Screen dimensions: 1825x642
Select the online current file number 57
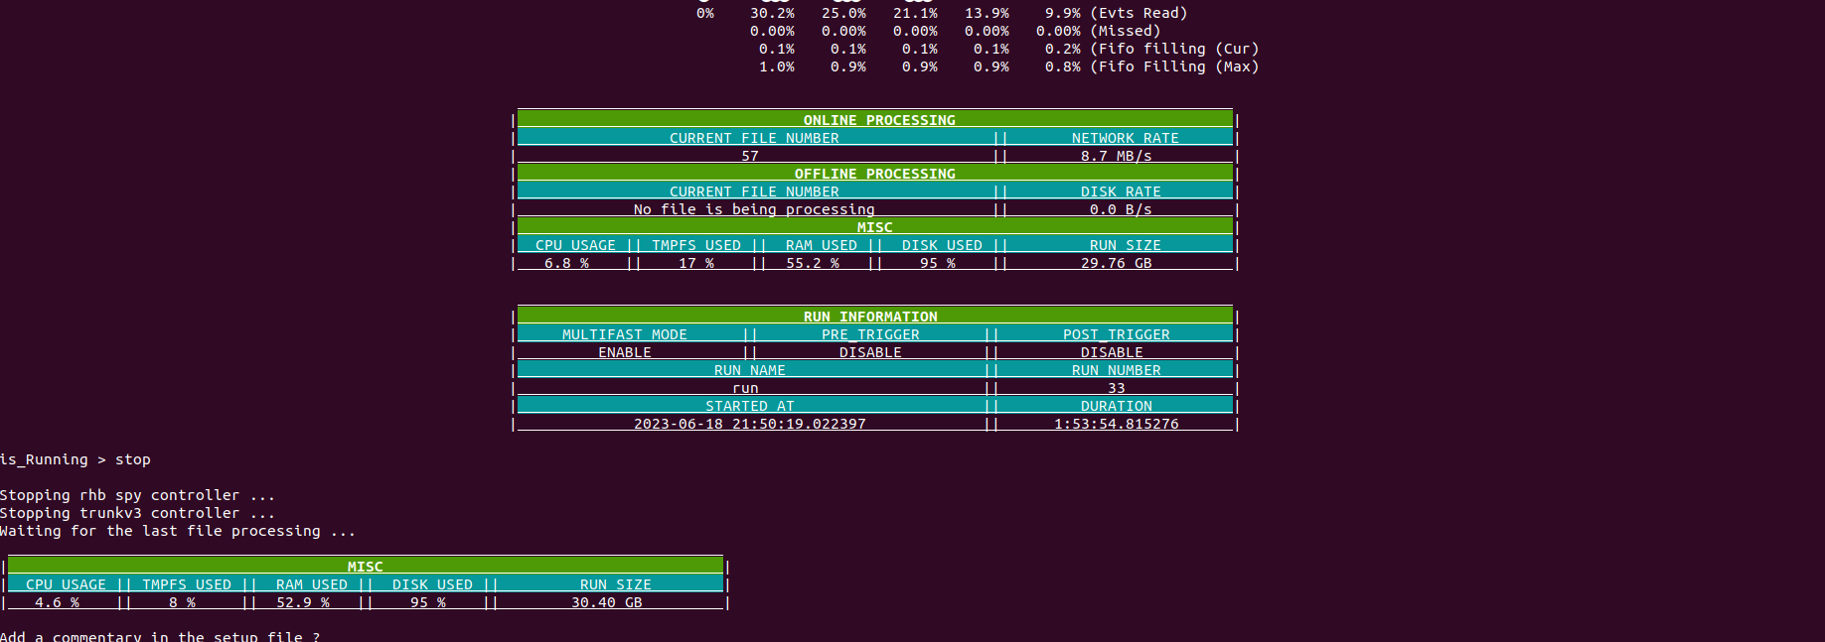pyautogui.click(x=750, y=156)
